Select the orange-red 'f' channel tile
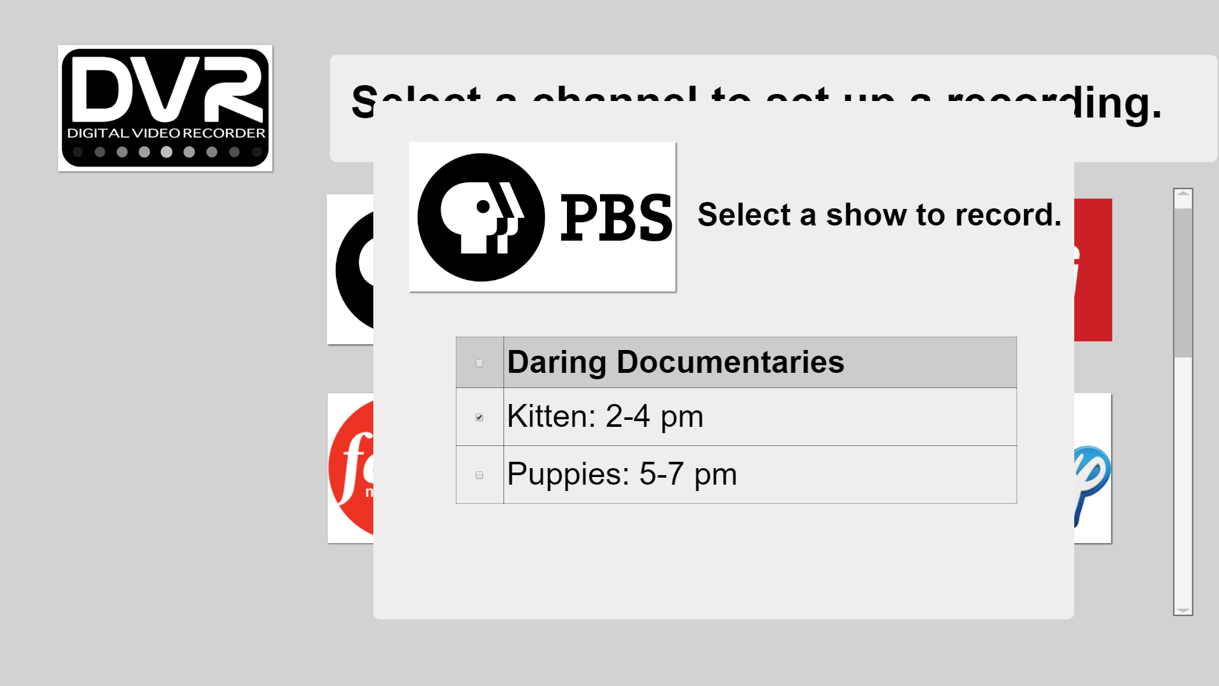This screenshot has width=1219, height=686. coord(350,468)
